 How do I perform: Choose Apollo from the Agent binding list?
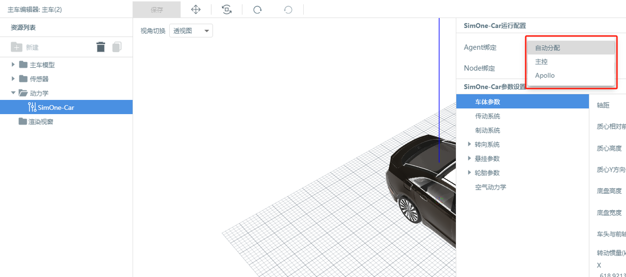coord(570,76)
